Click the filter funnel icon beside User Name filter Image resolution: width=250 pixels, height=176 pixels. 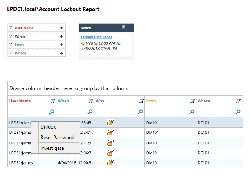click(11, 28)
